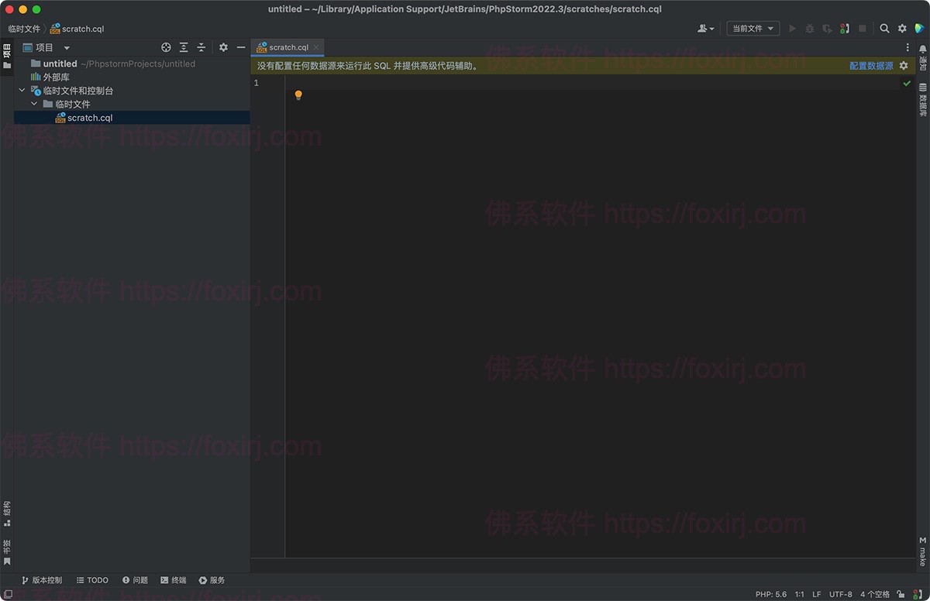930x601 pixels.
Task: Start a debug session with the bug icon
Action: point(810,29)
